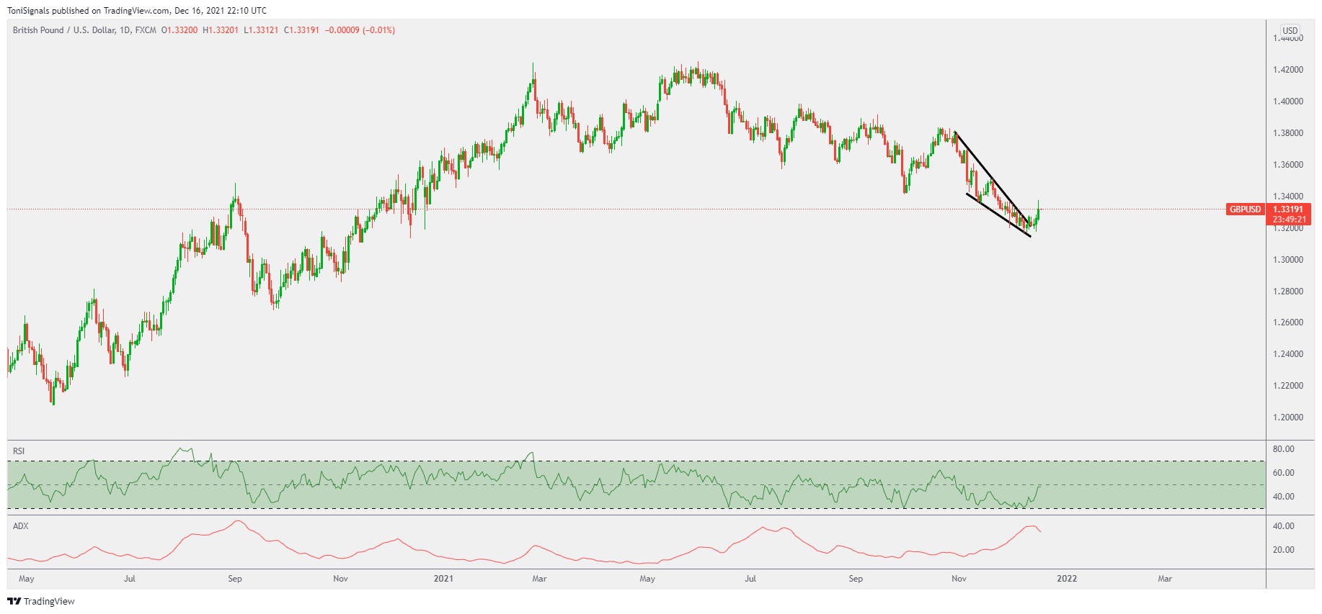Click the current price label 1.33191

[1288, 209]
